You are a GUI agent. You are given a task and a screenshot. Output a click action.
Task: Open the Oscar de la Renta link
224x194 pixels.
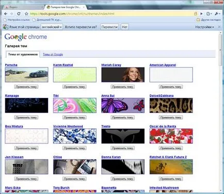(163, 126)
